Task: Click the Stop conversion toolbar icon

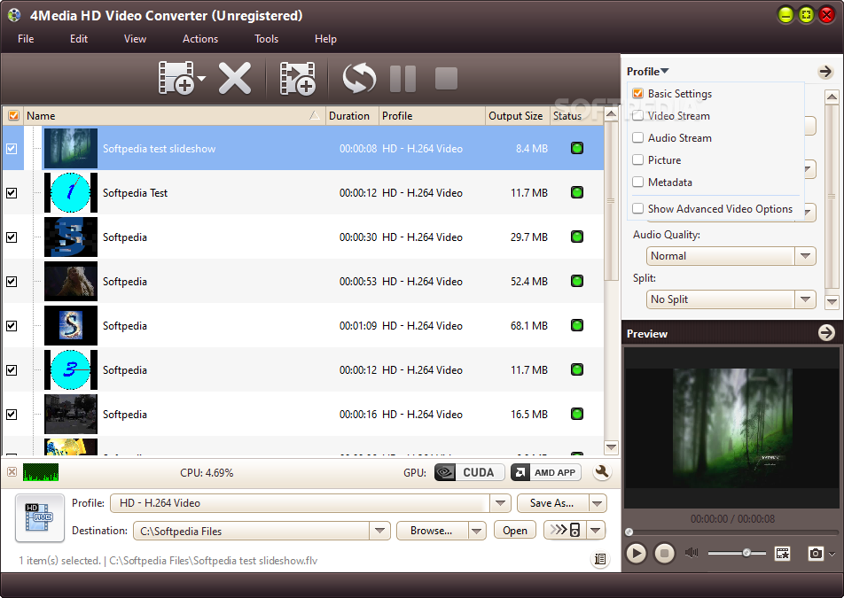Action: pyautogui.click(x=446, y=79)
